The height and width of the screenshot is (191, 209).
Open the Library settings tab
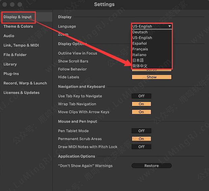tap(10, 64)
